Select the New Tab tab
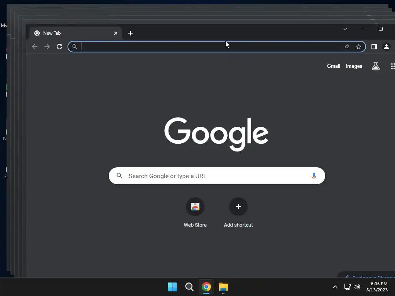The height and width of the screenshot is (296, 395). coord(76,33)
